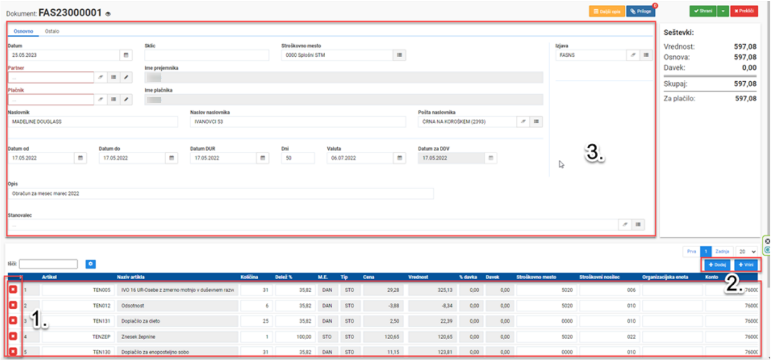Open the list lookup for Izjava FASNS
The height and width of the screenshot is (361, 773).
pyautogui.click(x=646, y=55)
